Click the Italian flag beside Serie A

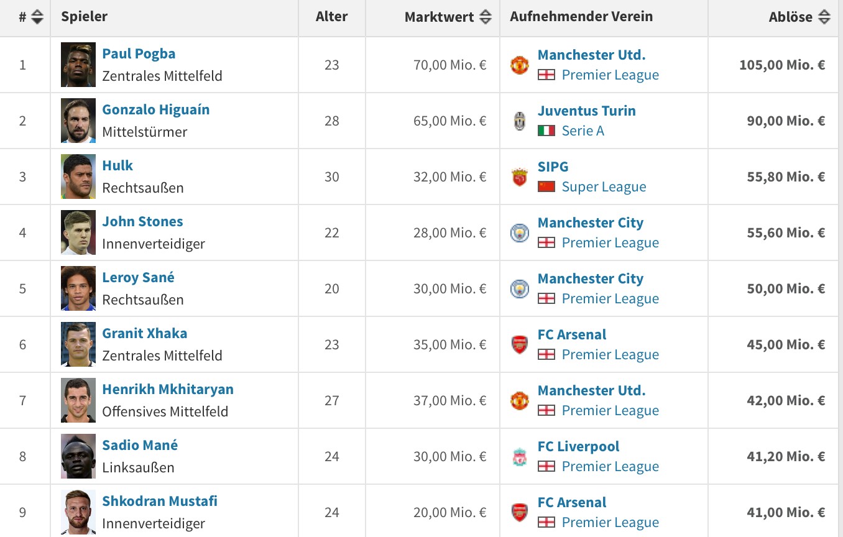pos(546,131)
